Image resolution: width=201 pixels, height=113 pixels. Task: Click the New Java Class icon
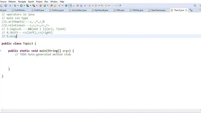click(x=45, y=6)
